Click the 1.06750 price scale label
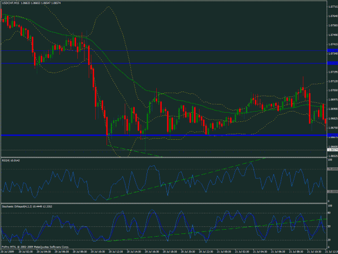The width and height of the screenshot is (338, 254). pyautogui.click(x=333, y=128)
